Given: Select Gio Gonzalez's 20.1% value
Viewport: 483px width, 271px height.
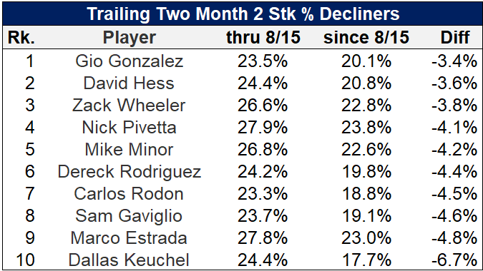Looking at the screenshot, I should (x=366, y=61).
